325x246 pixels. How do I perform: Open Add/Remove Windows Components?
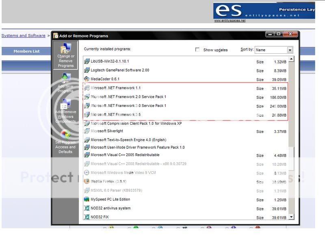(65, 111)
